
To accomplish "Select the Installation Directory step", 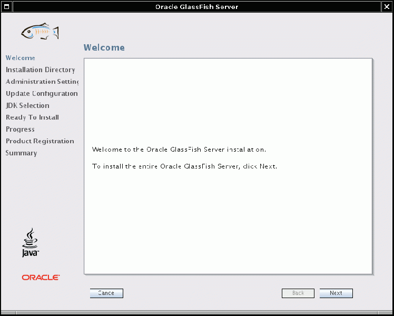I will (41, 70).
